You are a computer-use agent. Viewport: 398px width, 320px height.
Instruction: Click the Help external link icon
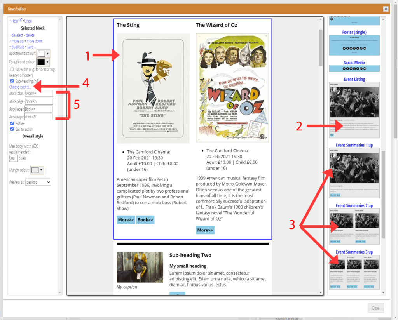[20, 20]
